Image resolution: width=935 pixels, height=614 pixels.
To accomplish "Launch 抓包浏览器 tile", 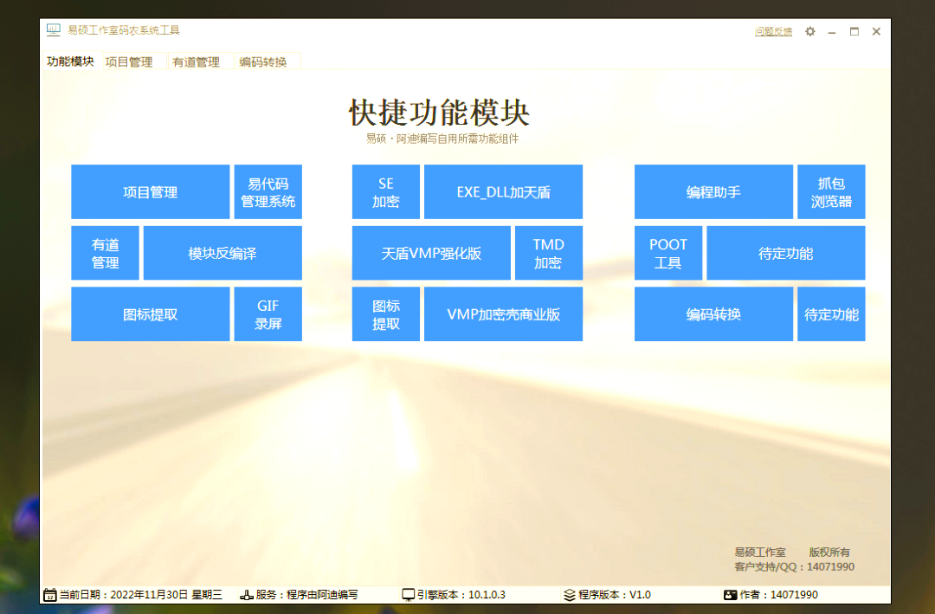I will coord(831,192).
